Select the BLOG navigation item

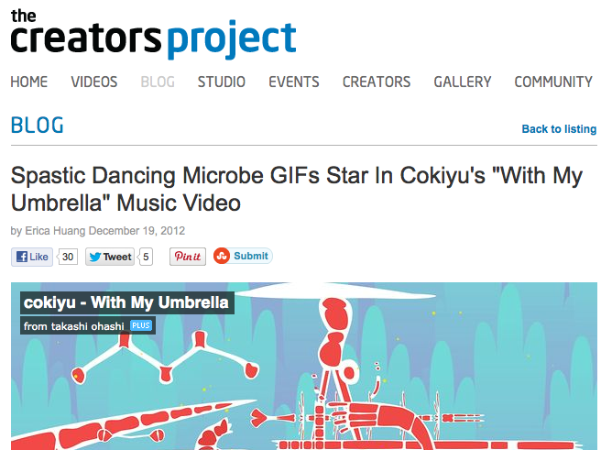tap(158, 82)
